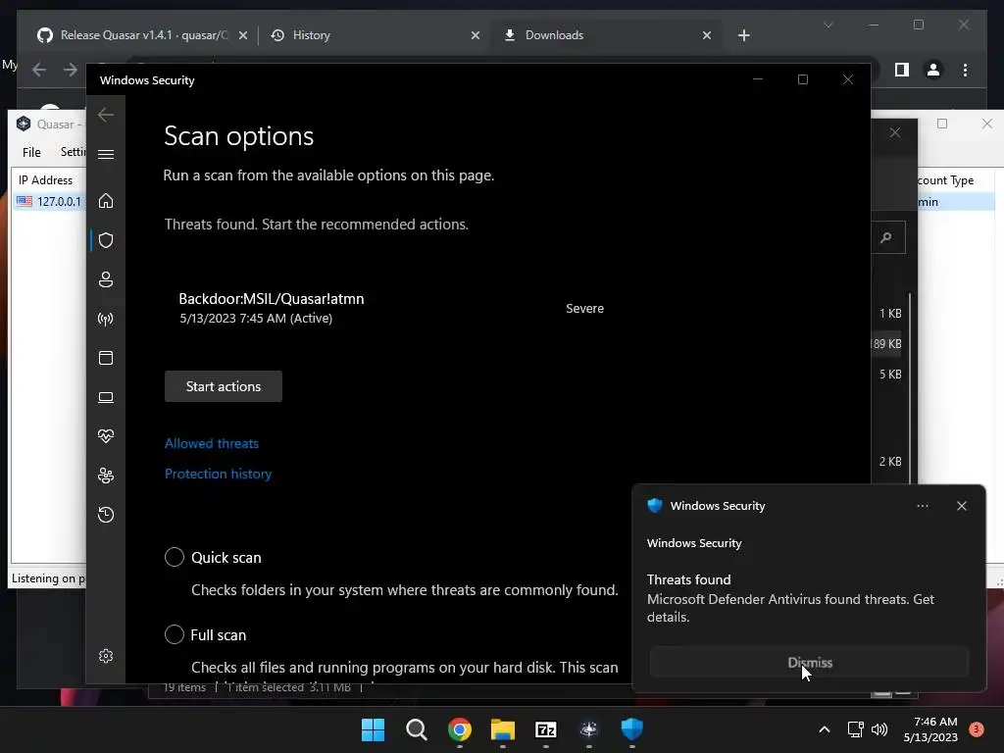Open the Home page in Windows Security sidebar

106,201
